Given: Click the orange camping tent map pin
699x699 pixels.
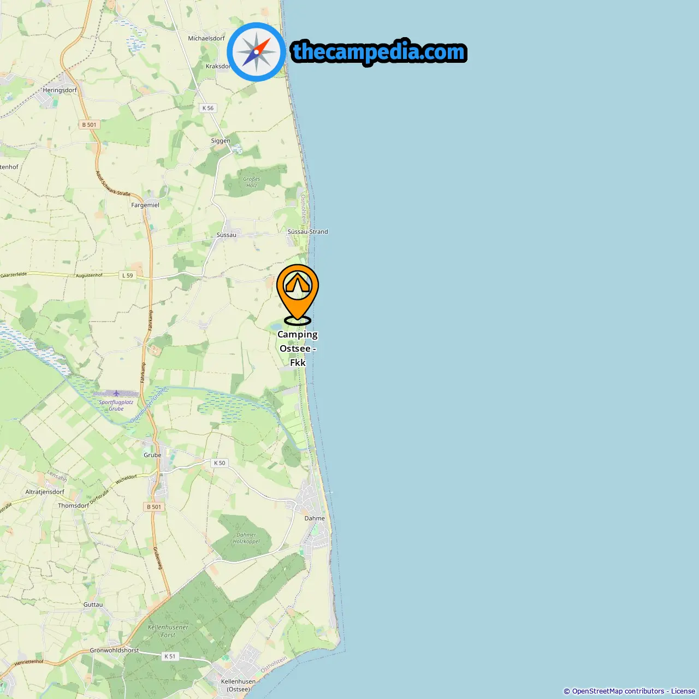Looking at the screenshot, I should (x=298, y=294).
